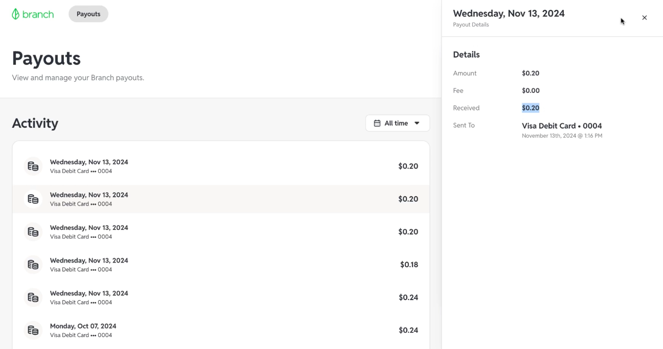Viewport: 663px width, 349px height.
Task: Click the coins icon of the third payout row
Action: (33, 232)
